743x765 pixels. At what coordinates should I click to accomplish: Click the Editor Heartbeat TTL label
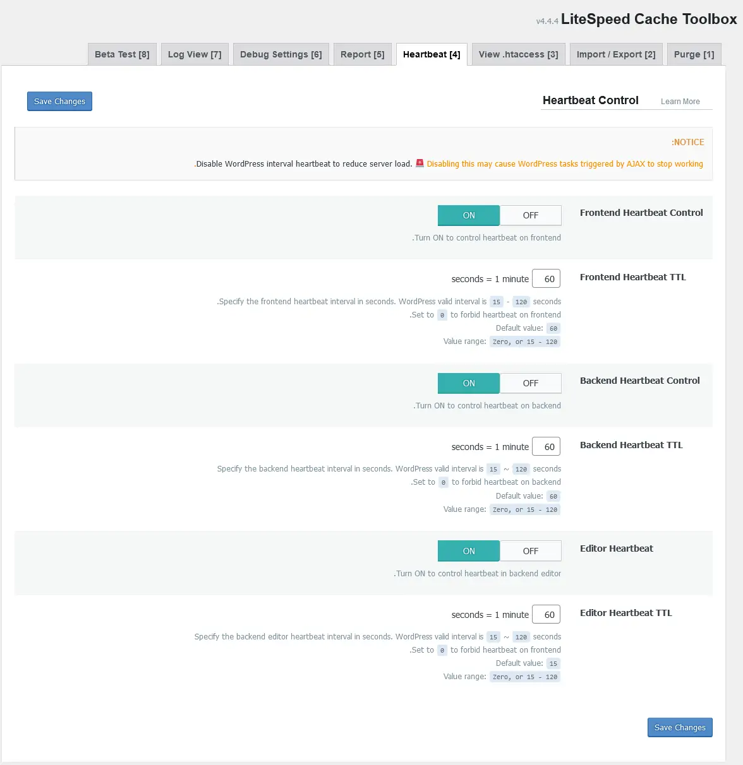pos(626,613)
